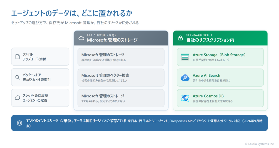This screenshot has height=148, width=279.
Task: Click the cloud icon in Basic Setup header
Action: [81, 38]
